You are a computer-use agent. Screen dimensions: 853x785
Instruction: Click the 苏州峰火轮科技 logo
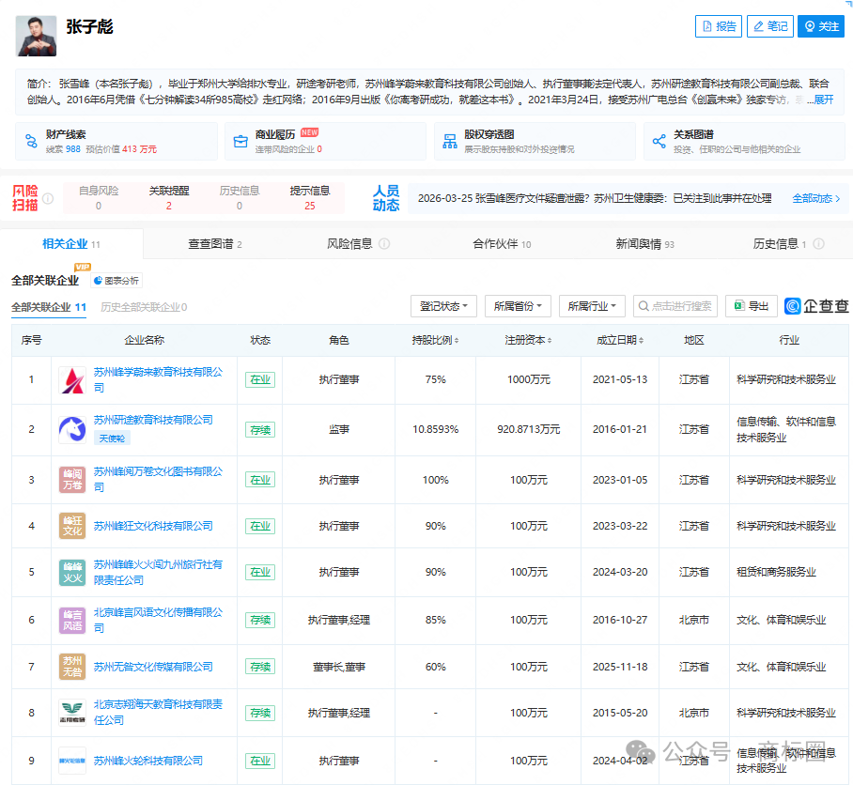(72, 761)
